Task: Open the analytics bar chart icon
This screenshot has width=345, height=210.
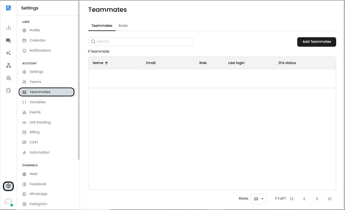Action: tap(9, 28)
